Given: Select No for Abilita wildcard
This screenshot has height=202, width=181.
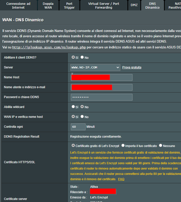Looking at the screenshot, I should point(82,107).
